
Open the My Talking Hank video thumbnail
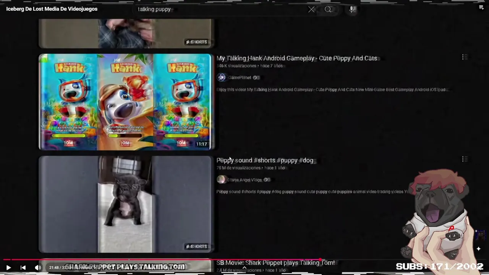coord(125,102)
